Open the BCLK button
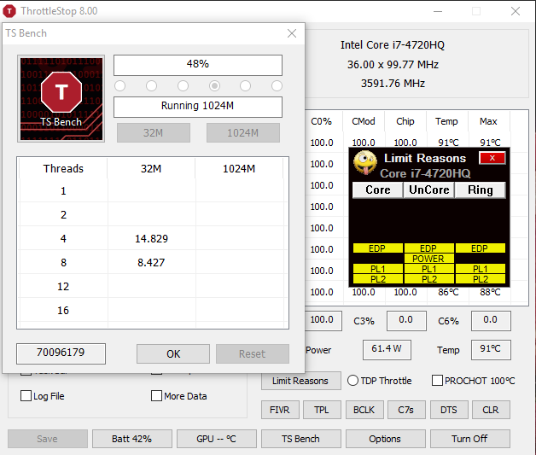Screen dimensions: 536x455 tap(364, 410)
